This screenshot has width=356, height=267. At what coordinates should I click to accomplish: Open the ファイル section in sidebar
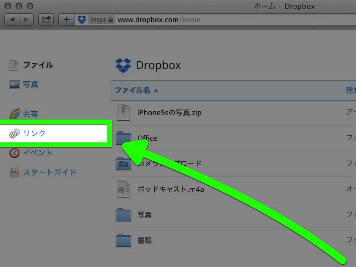pyautogui.click(x=38, y=65)
